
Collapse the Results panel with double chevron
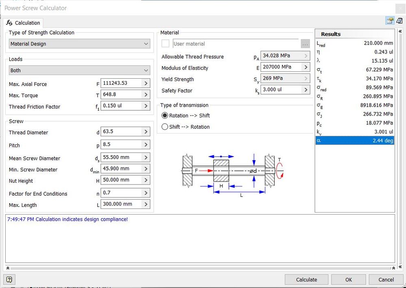[x=400, y=31]
